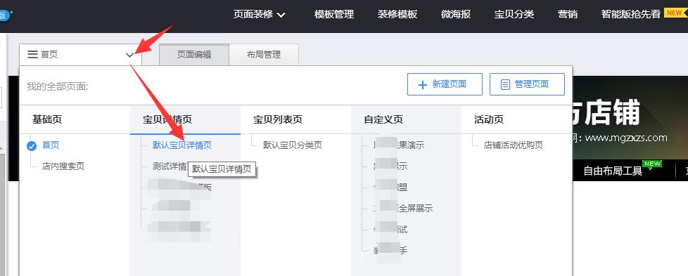Click 自由布局工具 in the banner navigation

click(613, 171)
